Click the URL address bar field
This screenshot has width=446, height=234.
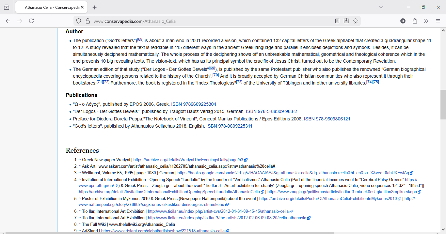(209, 21)
